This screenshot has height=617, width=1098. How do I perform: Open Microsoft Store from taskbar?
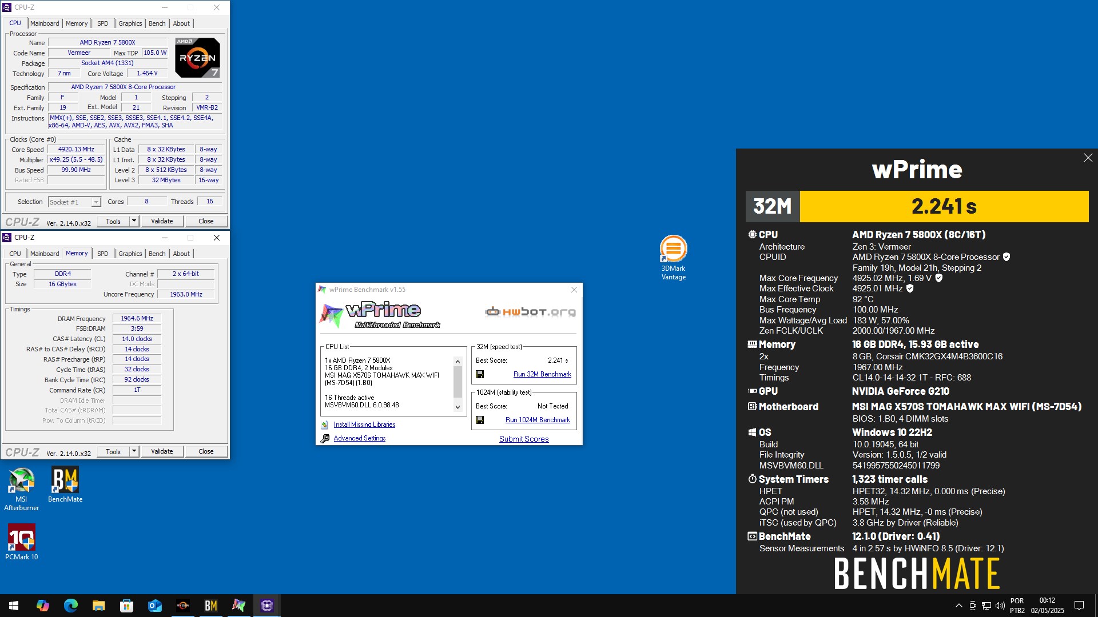click(126, 606)
